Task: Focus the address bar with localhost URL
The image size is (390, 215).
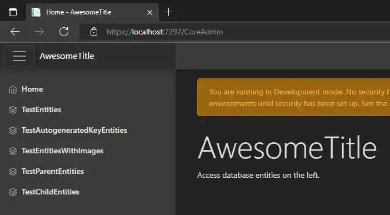Action: click(234, 32)
